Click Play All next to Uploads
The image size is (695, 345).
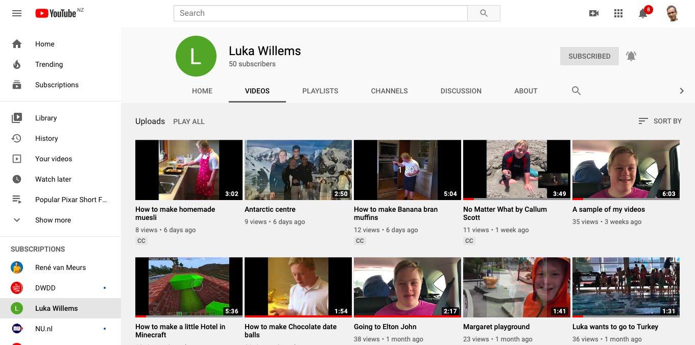pos(189,121)
